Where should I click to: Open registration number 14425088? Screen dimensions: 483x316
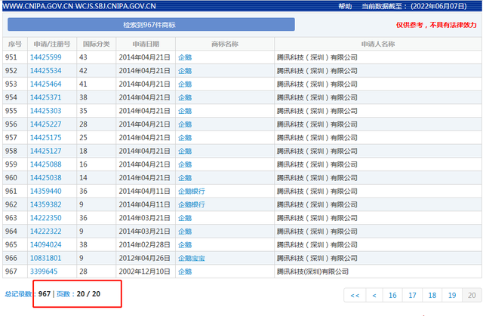45,164
